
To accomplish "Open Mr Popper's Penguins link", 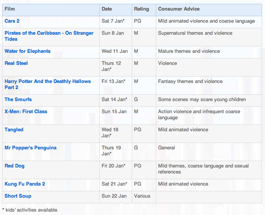I will pyautogui.click(x=30, y=148).
